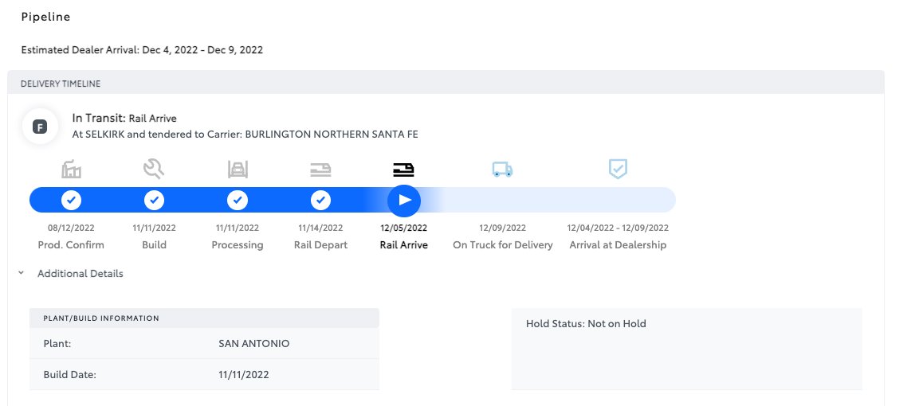Click the bold Rail Arrive stage label

(404, 245)
